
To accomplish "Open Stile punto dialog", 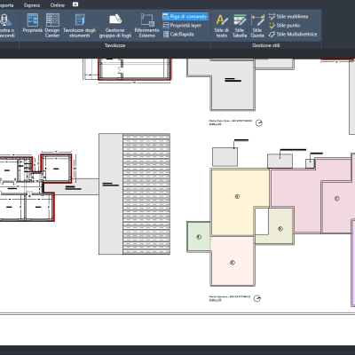I will coord(284,26).
